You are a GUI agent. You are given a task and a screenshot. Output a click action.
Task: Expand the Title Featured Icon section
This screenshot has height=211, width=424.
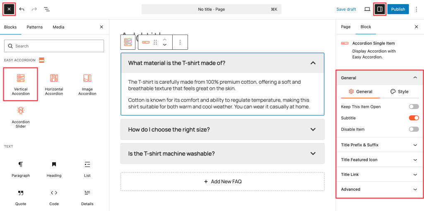[x=379, y=160]
